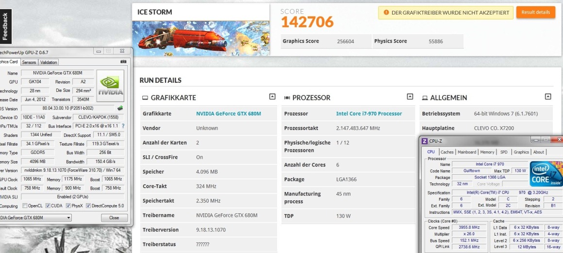Image resolution: width=563 pixels, height=253 pixels.
Task: Click the CPU-Z Multiplier value x 26.0
Action: point(469,234)
